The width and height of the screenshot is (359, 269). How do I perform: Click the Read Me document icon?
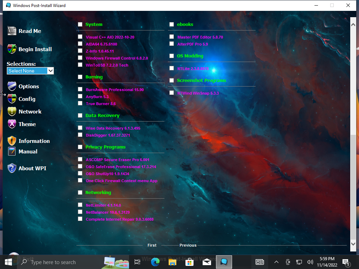[x=12, y=31]
